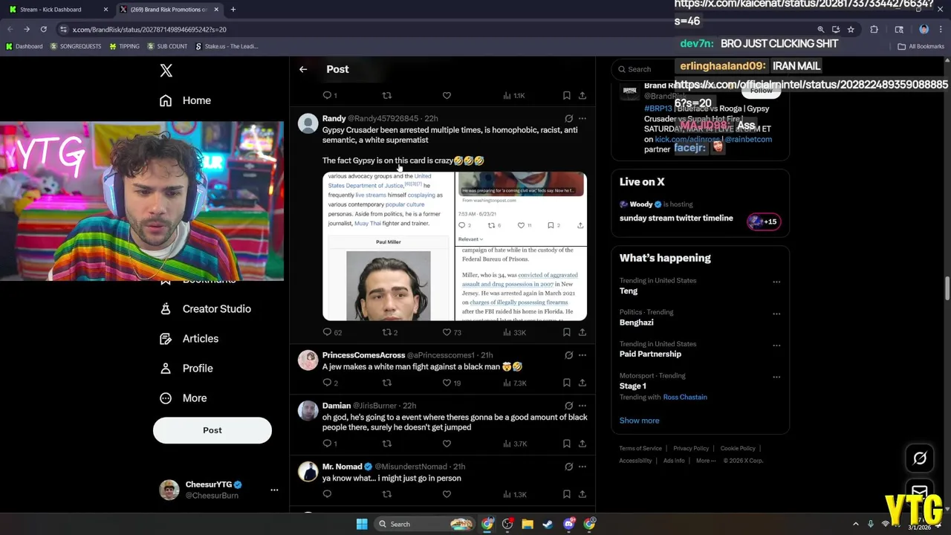Viewport: 951px width, 535px height.
Task: Open sunday stream twitter timeline live space
Action: (x=676, y=218)
